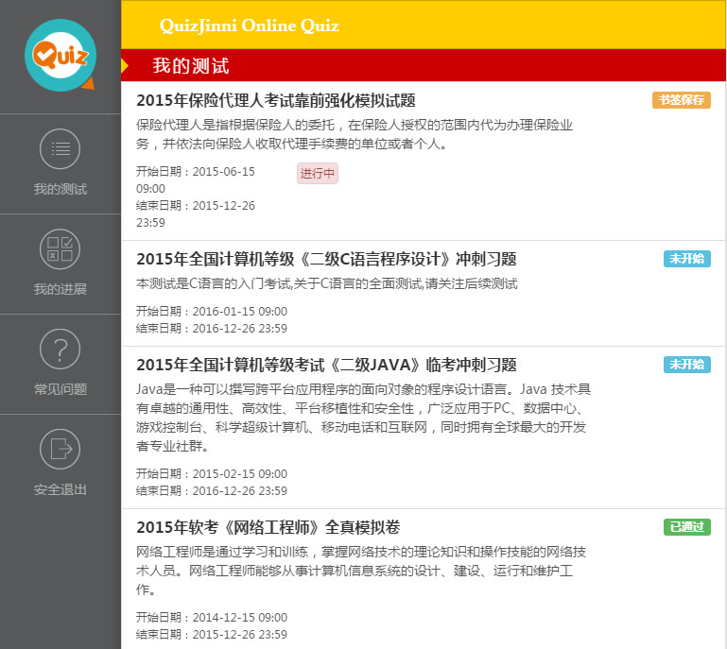The height and width of the screenshot is (649, 727).
Task: Click the orange 书签保存 badge
Action: [x=681, y=100]
